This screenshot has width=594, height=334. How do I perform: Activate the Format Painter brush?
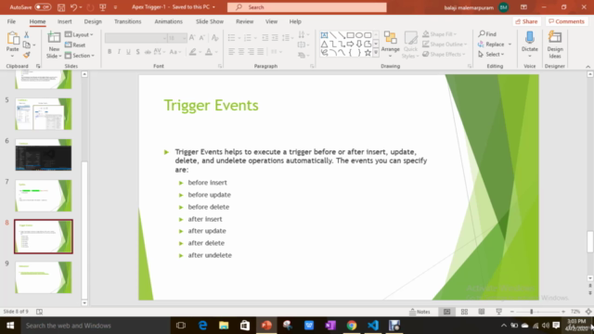[x=27, y=56]
